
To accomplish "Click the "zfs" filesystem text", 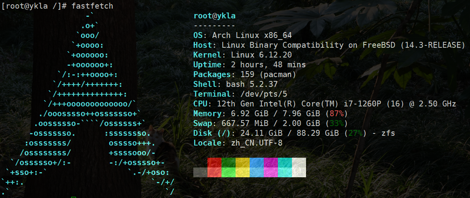I will point(388,133).
